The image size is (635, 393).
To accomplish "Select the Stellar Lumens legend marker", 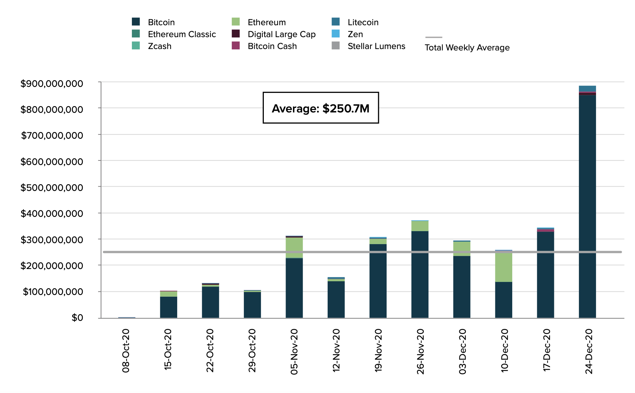I will tap(336, 46).
